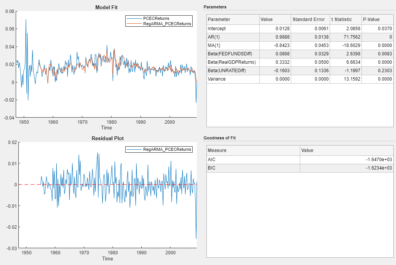
Task: Click the Parameters section heading
Action: pos(215,7)
